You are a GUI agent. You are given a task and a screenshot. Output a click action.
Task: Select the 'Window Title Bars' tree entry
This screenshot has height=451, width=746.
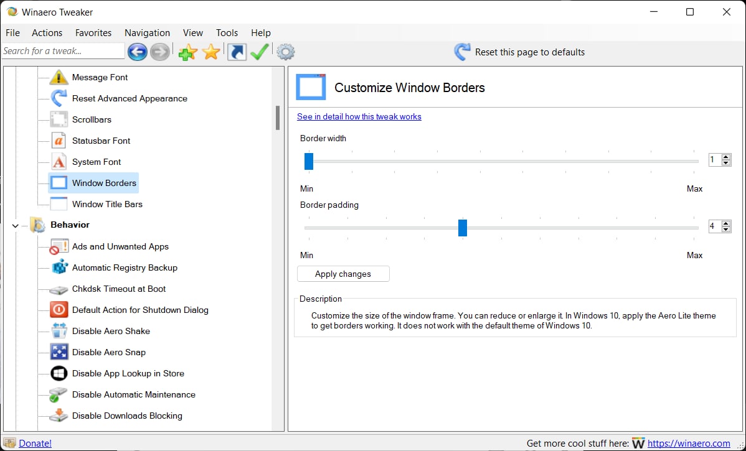coord(107,205)
